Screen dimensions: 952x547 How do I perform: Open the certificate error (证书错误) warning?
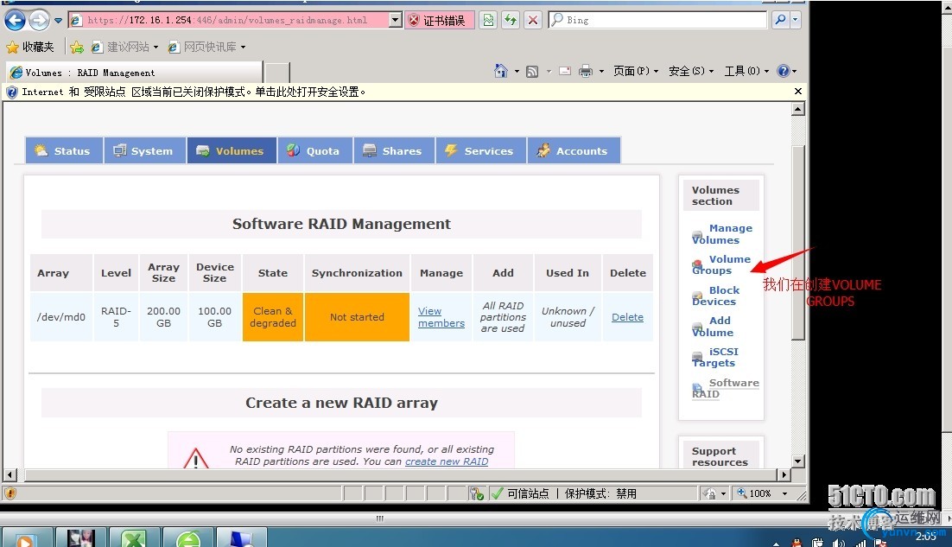(440, 20)
